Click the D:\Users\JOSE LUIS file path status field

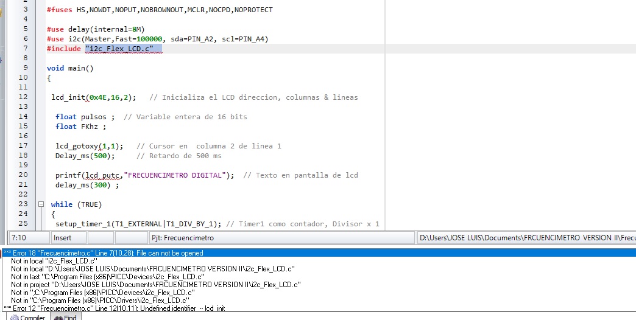coord(526,238)
